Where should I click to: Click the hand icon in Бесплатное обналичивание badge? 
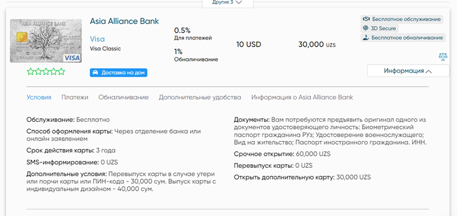click(x=366, y=38)
